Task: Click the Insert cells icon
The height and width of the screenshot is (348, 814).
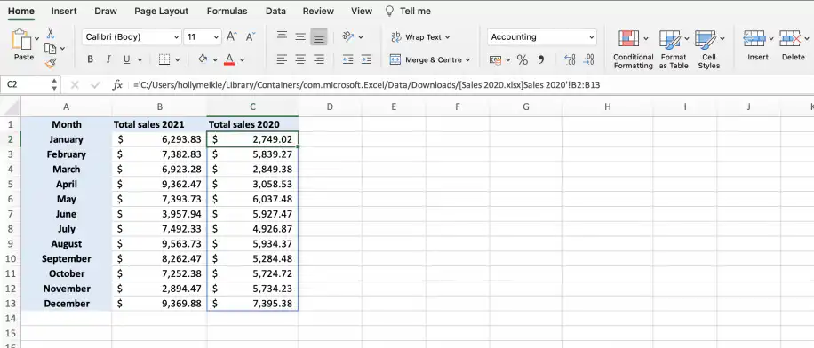Action: click(754, 38)
